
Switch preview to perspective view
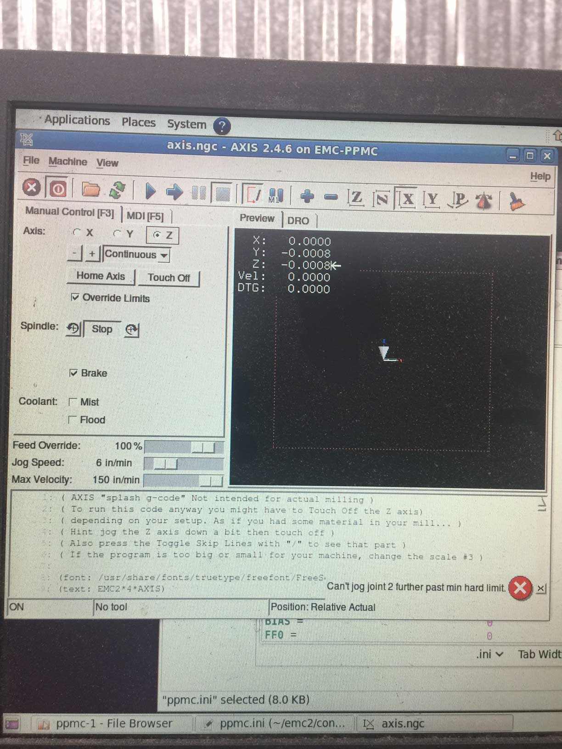(x=458, y=200)
